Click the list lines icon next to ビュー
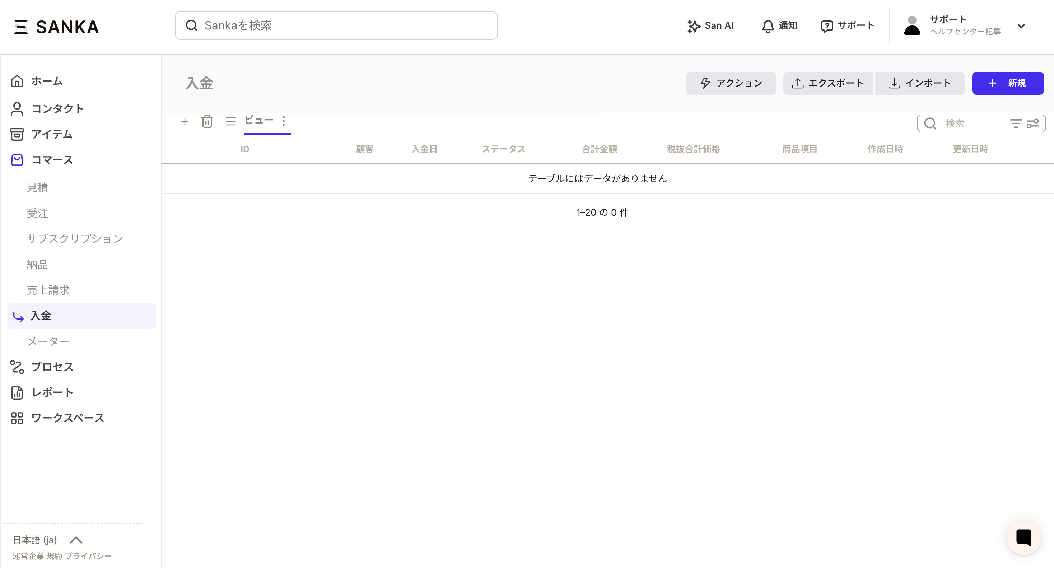Screen dimensions: 1054x568 [x=231, y=122]
